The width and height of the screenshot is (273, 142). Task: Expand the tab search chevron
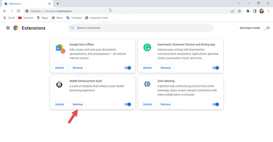239,3
